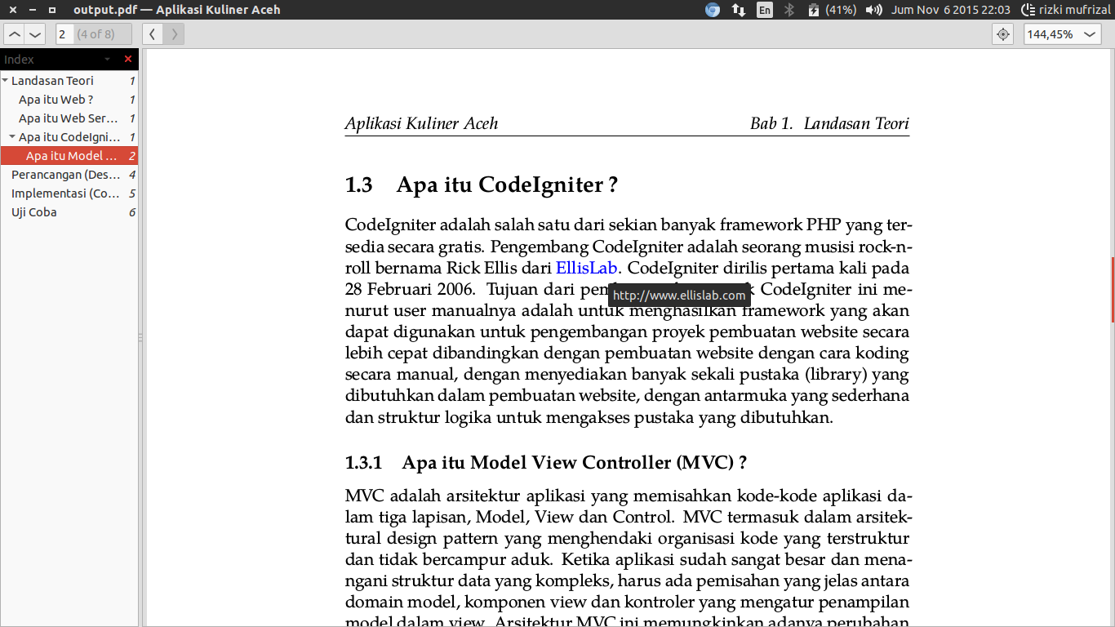Open the Index sidebar selector dropdown
The image size is (1115, 627).
[x=107, y=60]
